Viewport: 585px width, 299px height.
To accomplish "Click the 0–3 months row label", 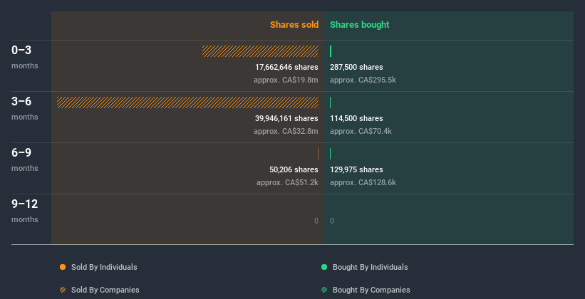I will coord(25,57).
